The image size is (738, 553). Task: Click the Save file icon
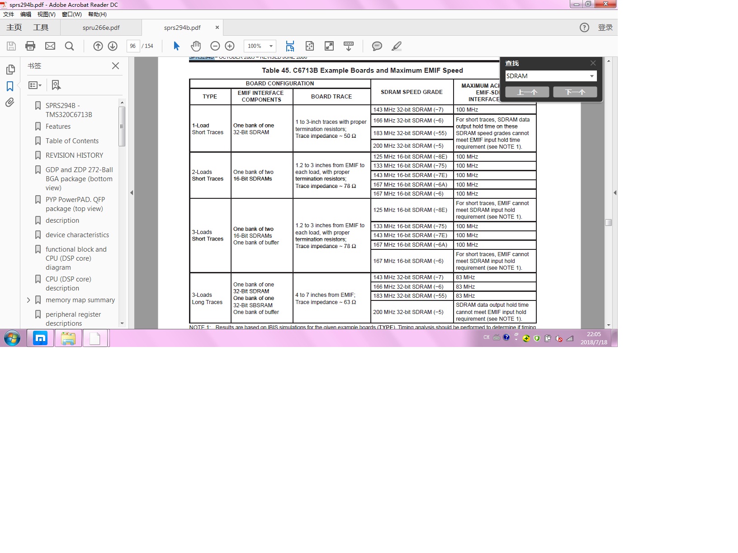pos(11,46)
